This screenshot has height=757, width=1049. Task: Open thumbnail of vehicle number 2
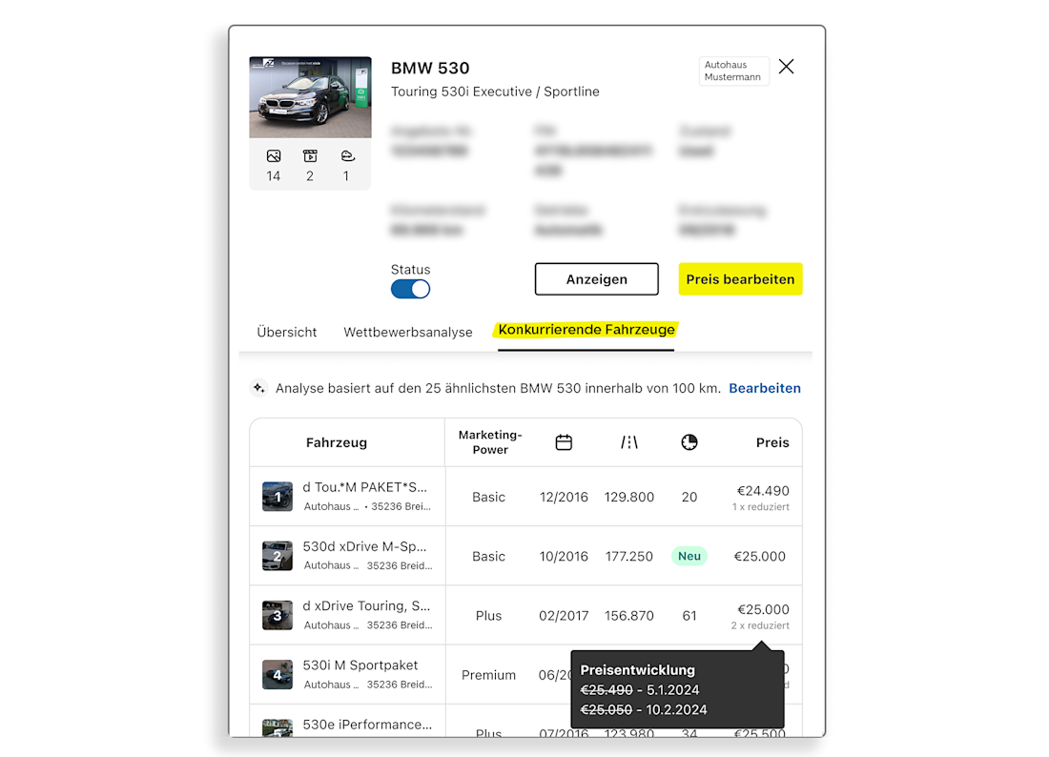click(x=277, y=556)
